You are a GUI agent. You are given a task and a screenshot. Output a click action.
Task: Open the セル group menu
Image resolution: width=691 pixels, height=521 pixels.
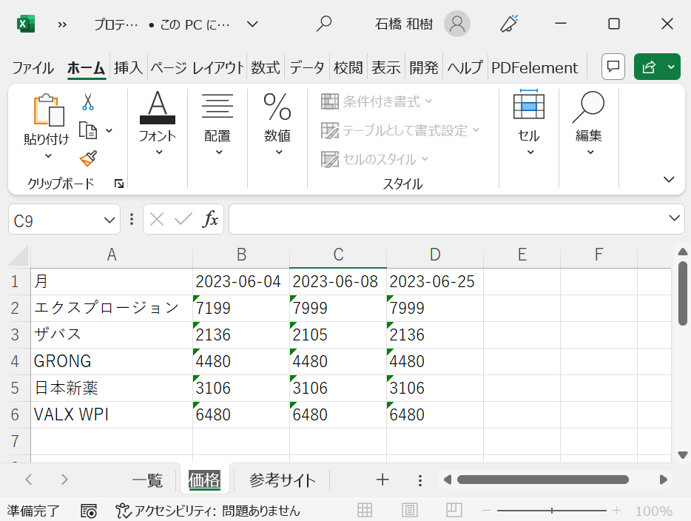tap(529, 123)
